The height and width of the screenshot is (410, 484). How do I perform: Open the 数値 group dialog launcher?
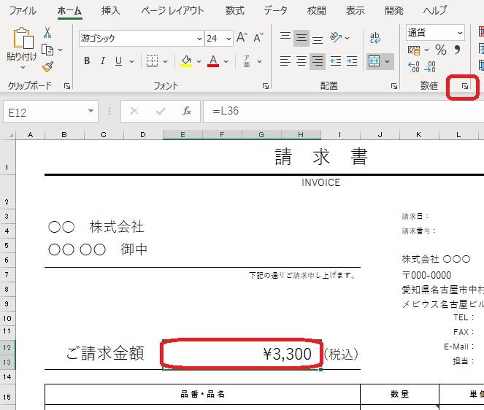pos(465,86)
